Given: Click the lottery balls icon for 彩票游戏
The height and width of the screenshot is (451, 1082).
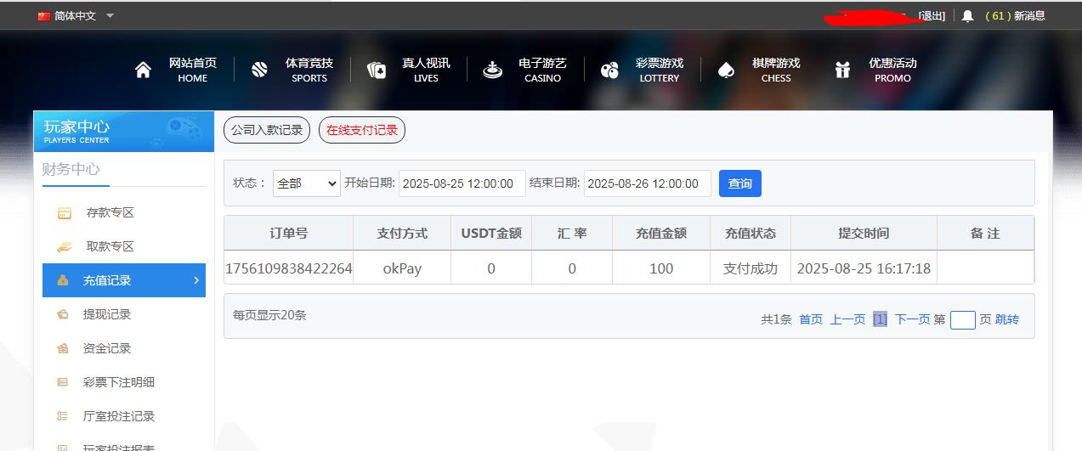Looking at the screenshot, I should tap(609, 70).
